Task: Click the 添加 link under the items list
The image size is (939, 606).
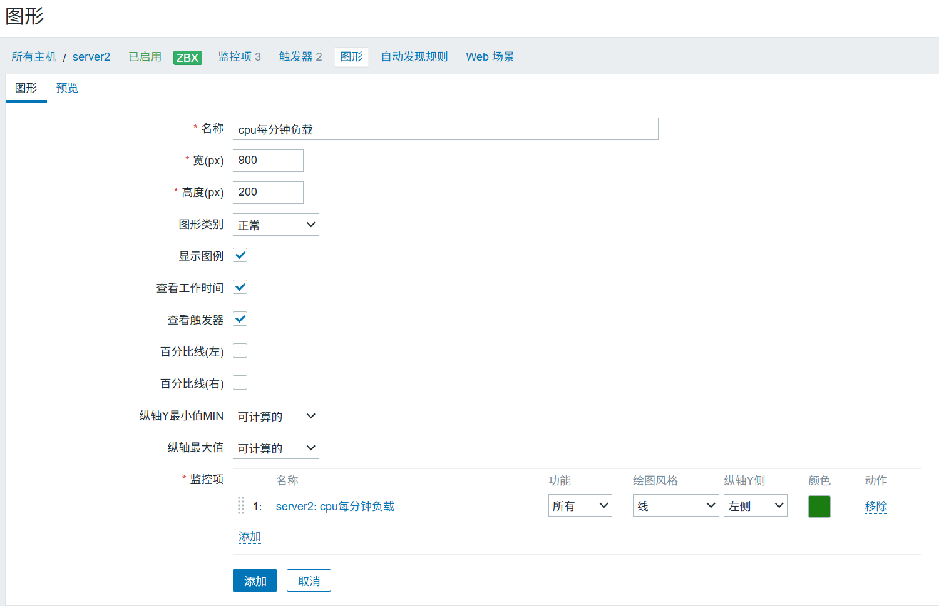Action: coord(250,537)
